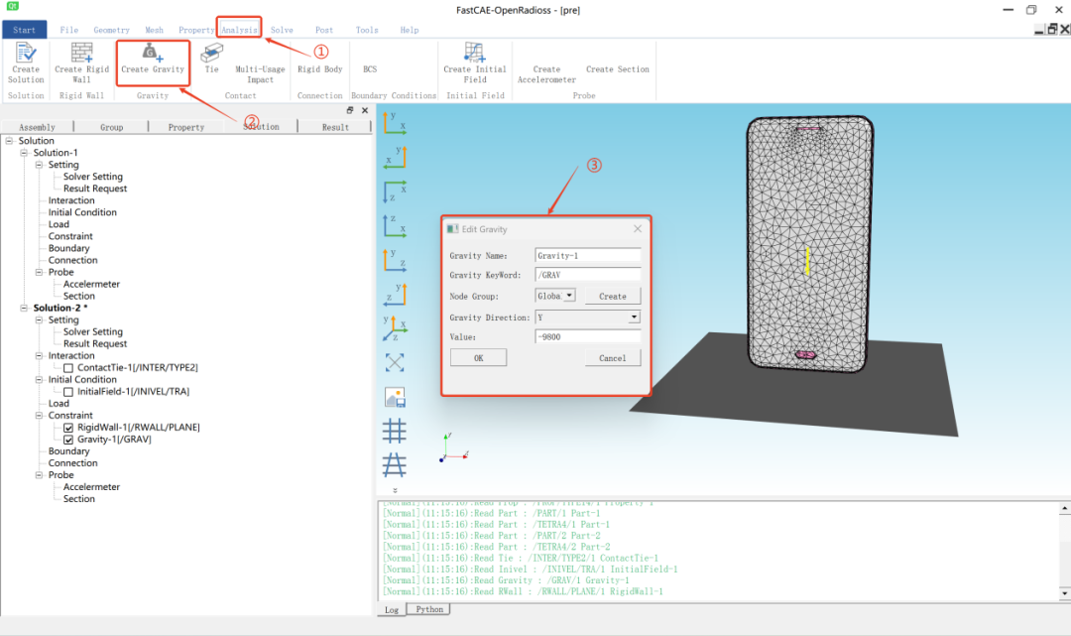Switch to the Python console tab
Image resolution: width=1071 pixels, height=636 pixels.
[429, 609]
